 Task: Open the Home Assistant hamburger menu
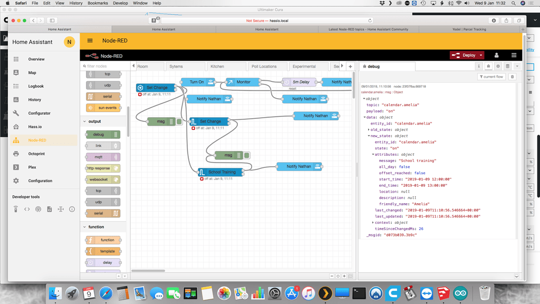pos(90,41)
